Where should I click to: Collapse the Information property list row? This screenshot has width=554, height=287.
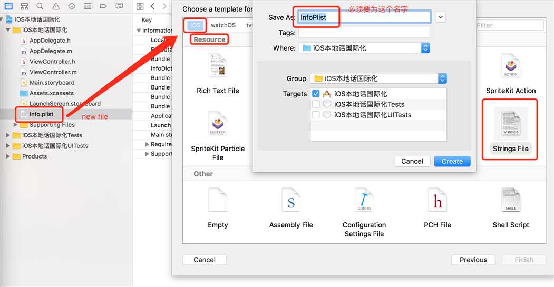pyautogui.click(x=139, y=31)
